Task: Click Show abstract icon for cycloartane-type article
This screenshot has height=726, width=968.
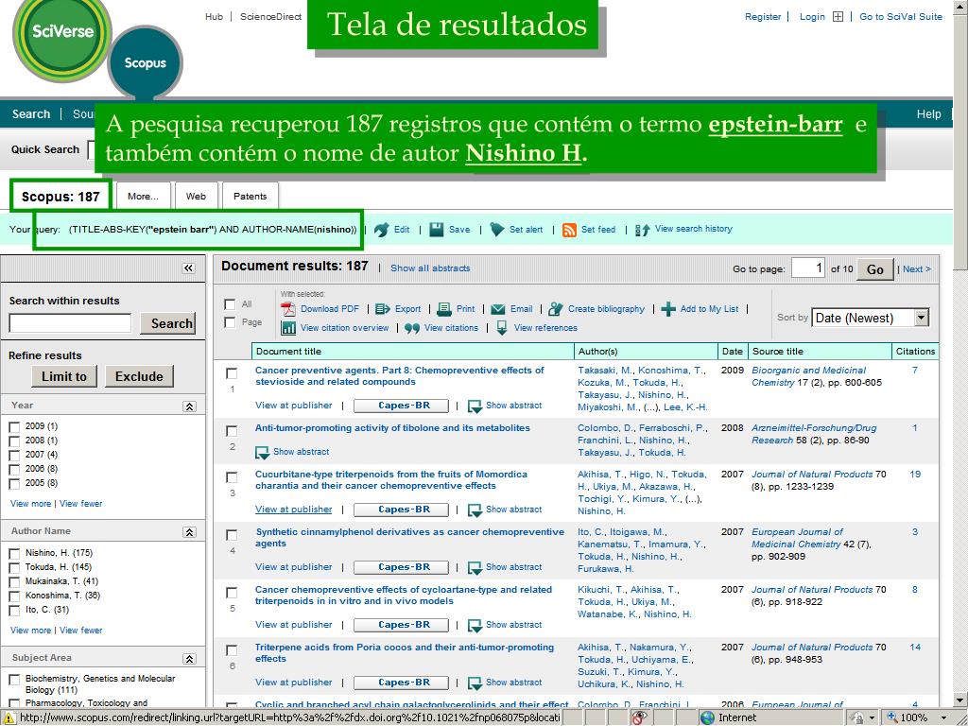Action: tap(475, 626)
